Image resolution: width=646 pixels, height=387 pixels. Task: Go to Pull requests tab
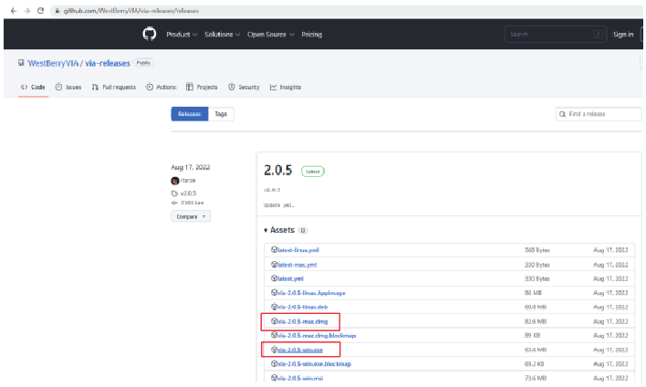click(114, 87)
